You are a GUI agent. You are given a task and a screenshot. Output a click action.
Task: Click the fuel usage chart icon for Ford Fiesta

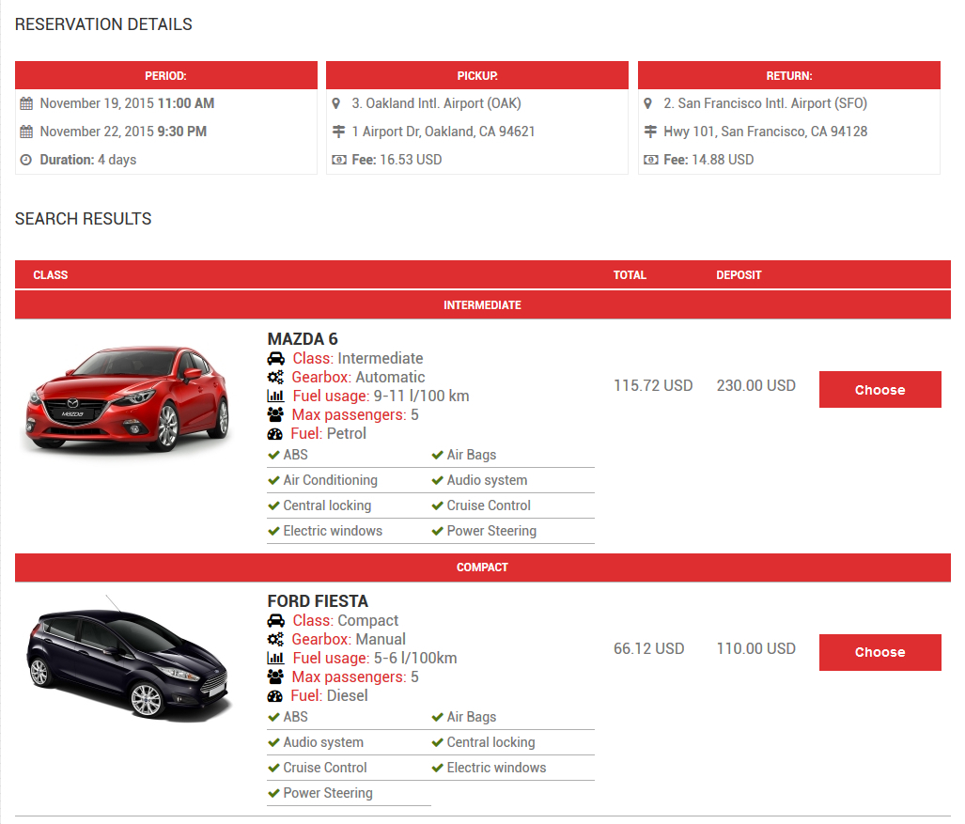point(273,658)
